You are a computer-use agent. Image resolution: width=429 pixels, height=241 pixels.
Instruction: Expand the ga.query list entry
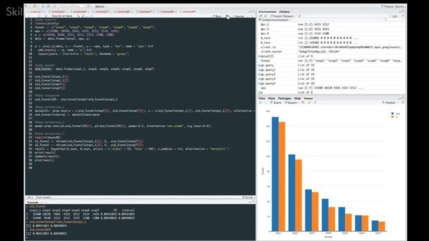tap(259, 66)
